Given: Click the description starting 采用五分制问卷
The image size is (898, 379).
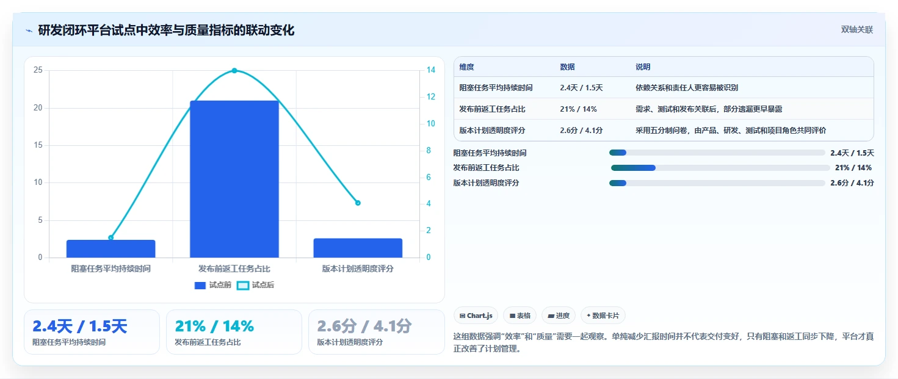Looking at the screenshot, I should (x=731, y=131).
